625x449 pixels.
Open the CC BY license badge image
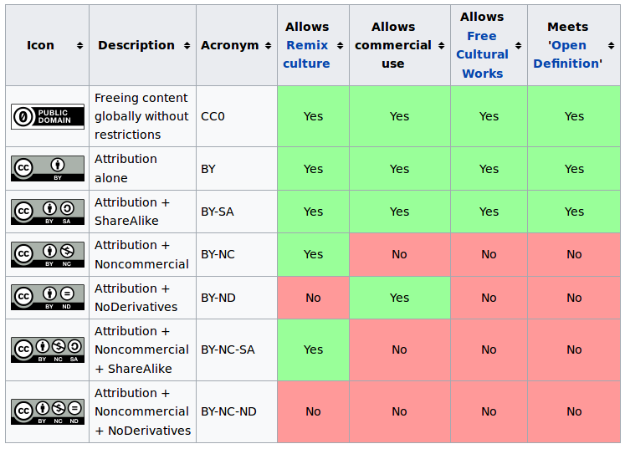(48, 169)
